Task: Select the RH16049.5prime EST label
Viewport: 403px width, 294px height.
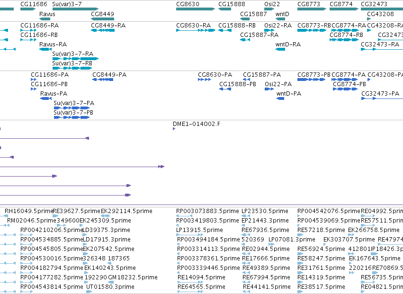Action: click(29, 211)
